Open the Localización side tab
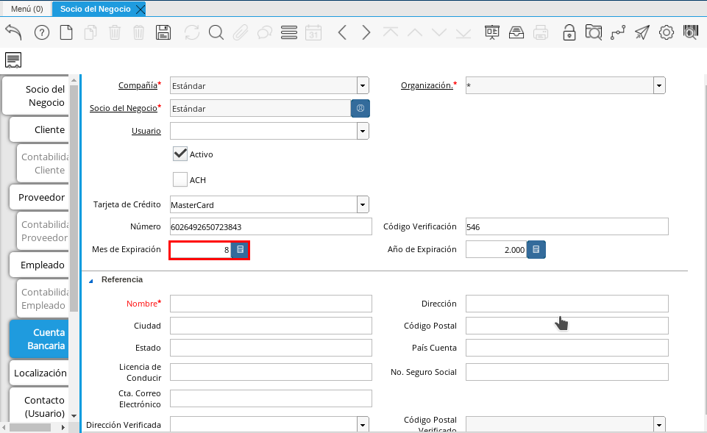This screenshot has width=707, height=433. pos(40,373)
